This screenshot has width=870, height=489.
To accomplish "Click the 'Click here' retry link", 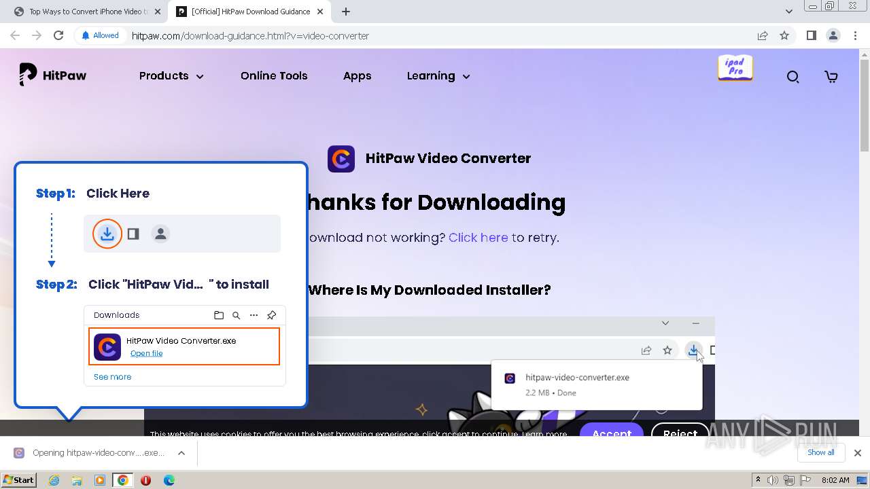I will pyautogui.click(x=478, y=238).
